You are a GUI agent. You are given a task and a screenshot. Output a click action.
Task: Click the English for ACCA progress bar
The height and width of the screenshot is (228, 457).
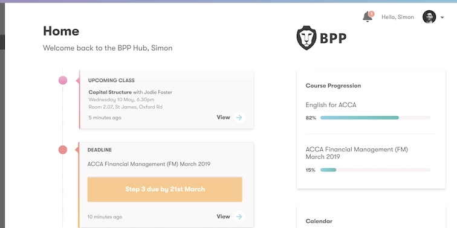[375, 118]
